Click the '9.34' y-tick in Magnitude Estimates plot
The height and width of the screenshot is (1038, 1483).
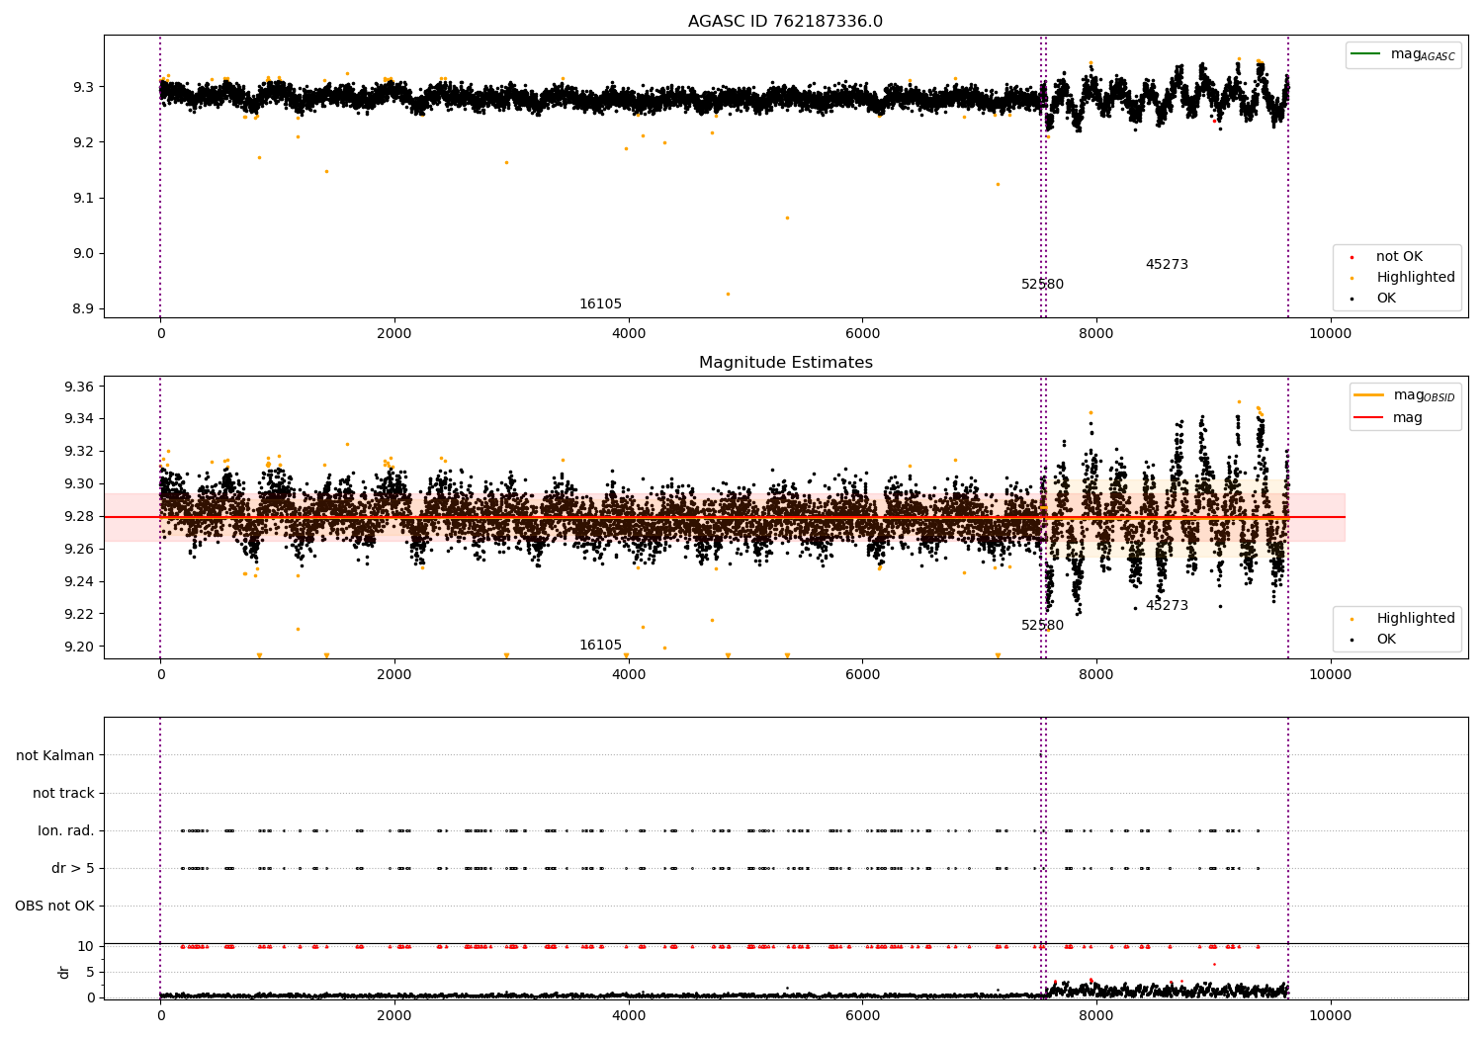tap(79, 419)
